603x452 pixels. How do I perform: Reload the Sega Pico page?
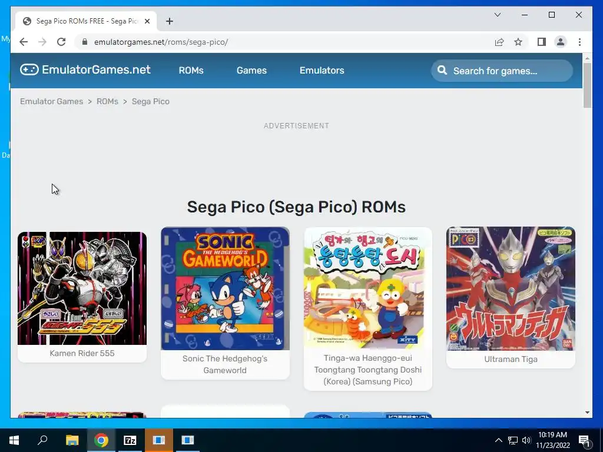(61, 42)
